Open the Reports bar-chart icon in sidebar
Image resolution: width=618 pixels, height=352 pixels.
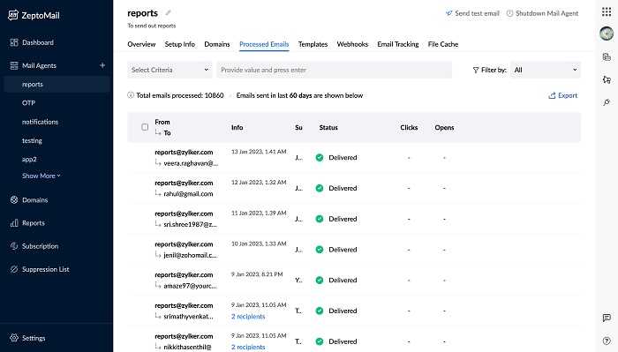coord(14,223)
